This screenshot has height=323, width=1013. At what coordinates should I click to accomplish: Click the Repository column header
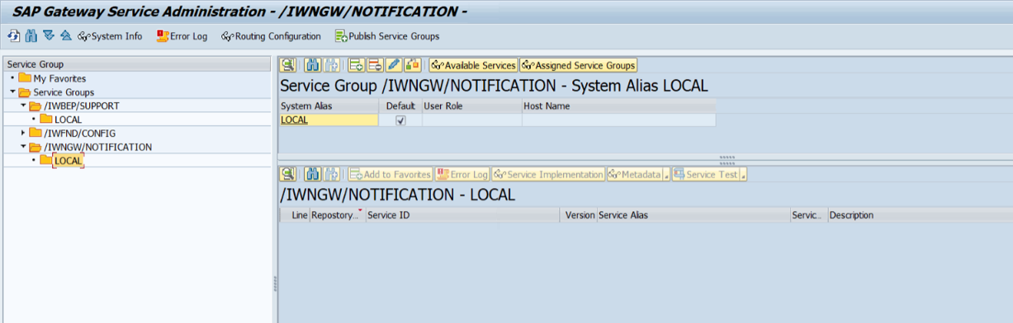pos(337,215)
